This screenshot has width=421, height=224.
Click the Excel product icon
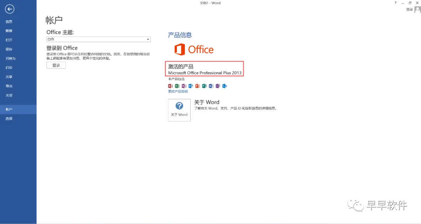(x=177, y=86)
